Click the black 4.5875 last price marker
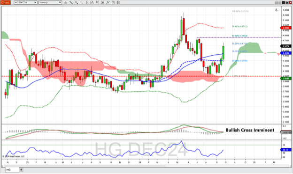The height and width of the screenshot is (174, 293). 286,46
